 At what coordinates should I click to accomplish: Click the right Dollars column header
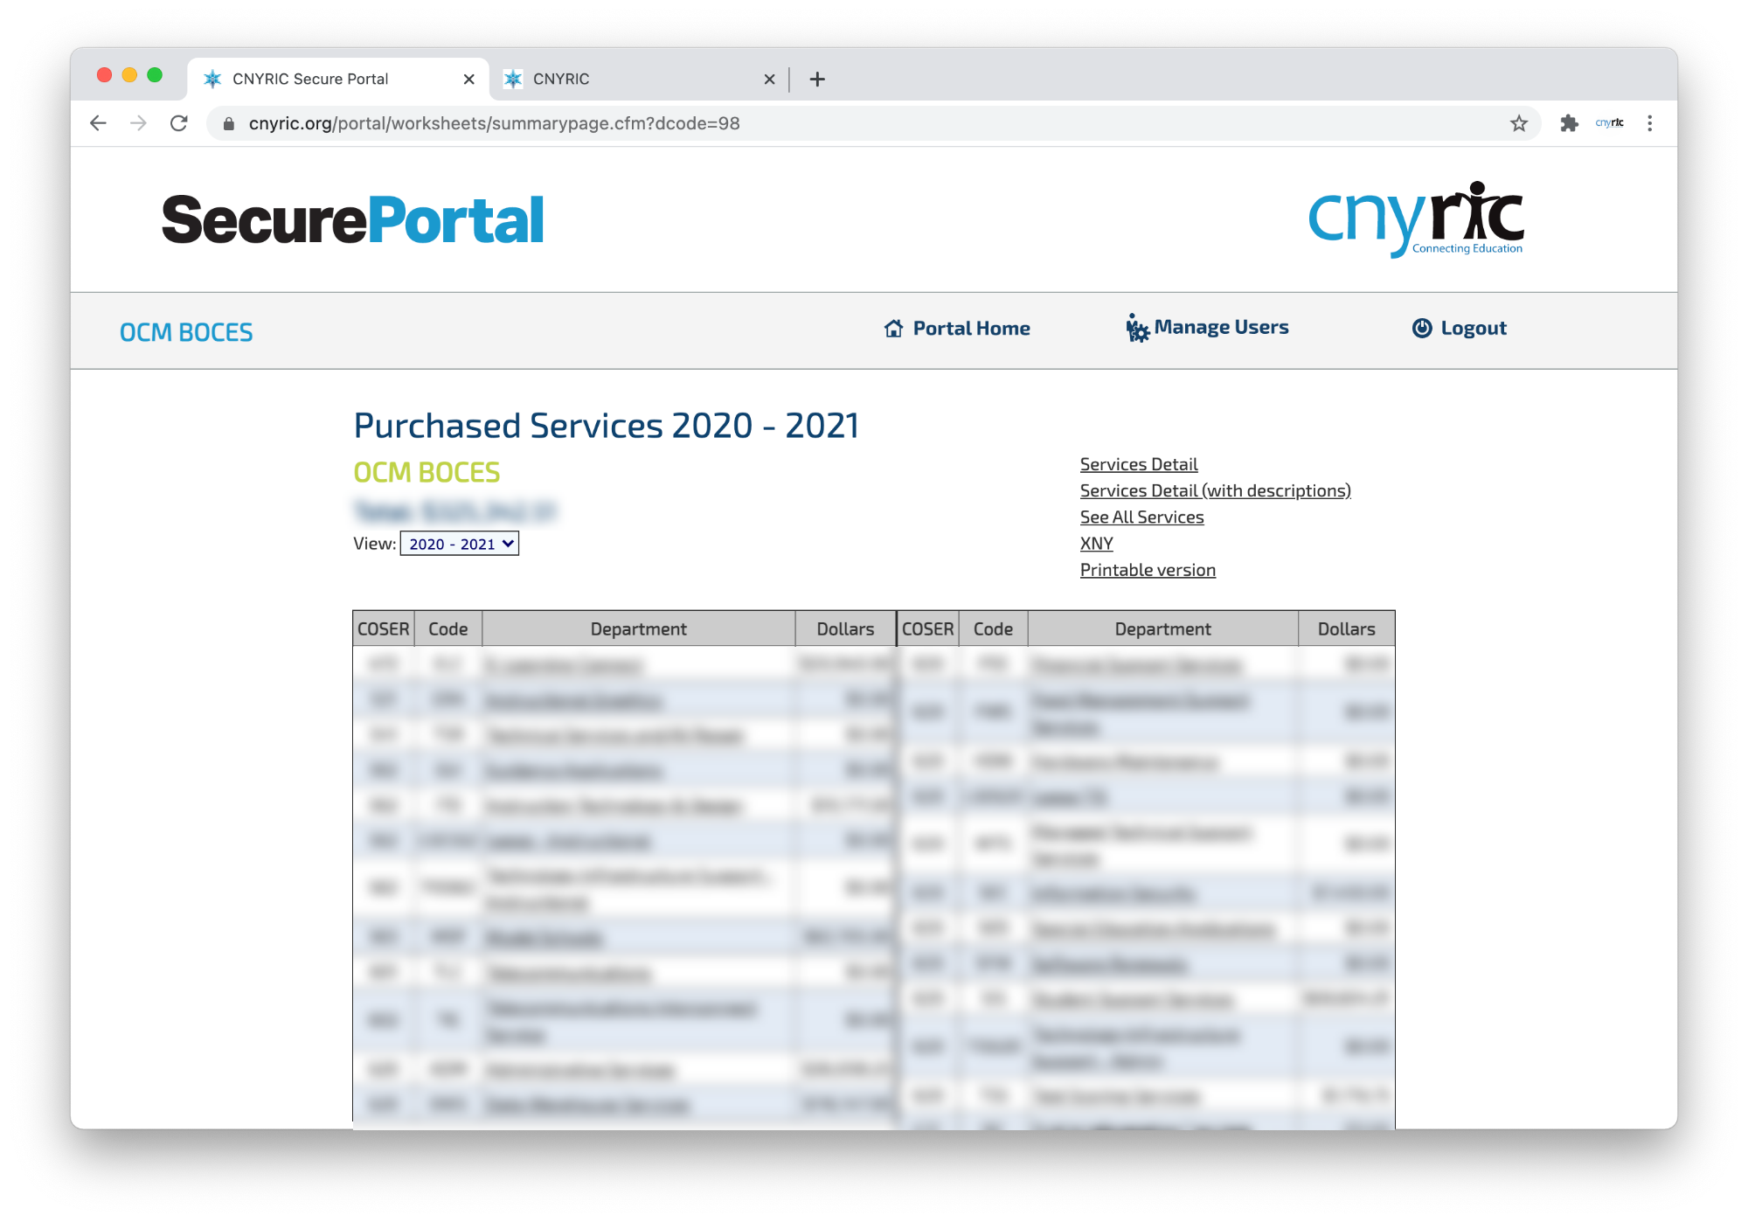click(1346, 628)
